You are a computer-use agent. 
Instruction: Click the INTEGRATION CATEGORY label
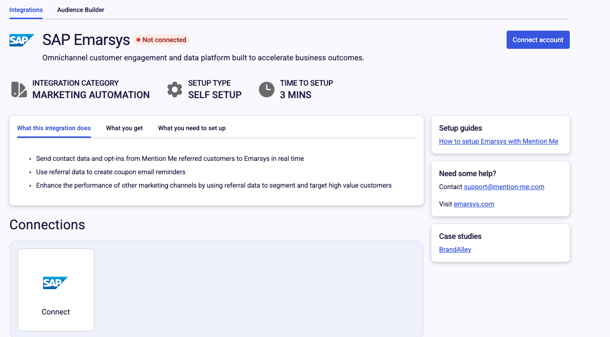click(x=76, y=83)
